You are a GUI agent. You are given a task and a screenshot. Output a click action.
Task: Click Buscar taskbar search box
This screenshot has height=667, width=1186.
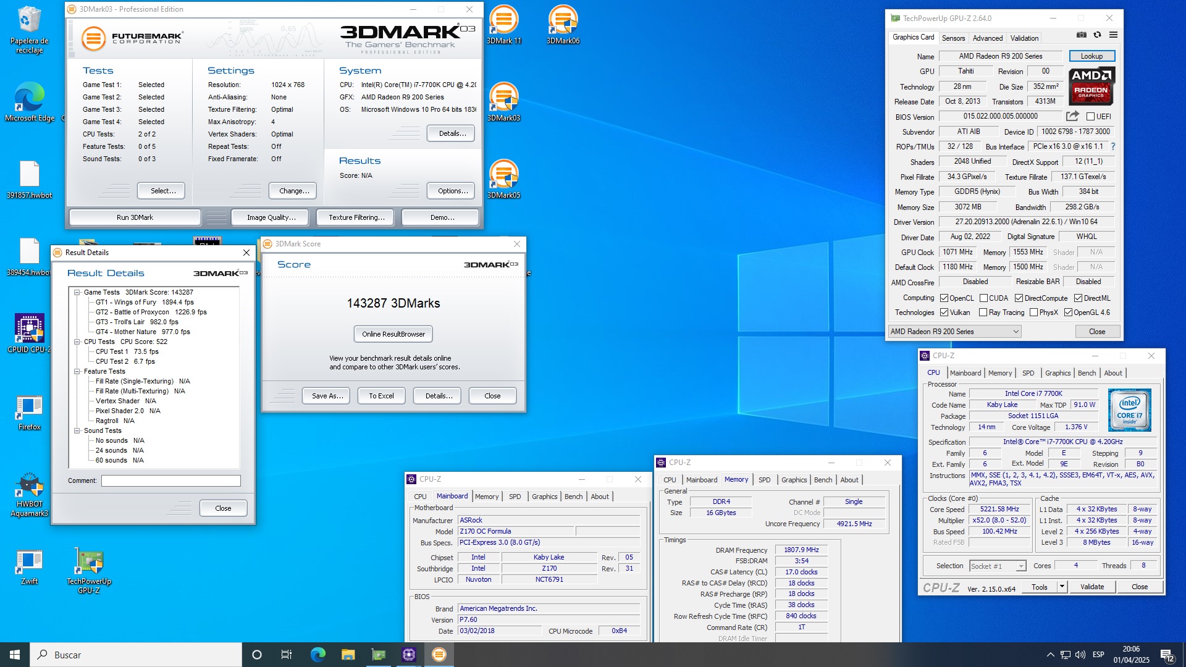(136, 655)
